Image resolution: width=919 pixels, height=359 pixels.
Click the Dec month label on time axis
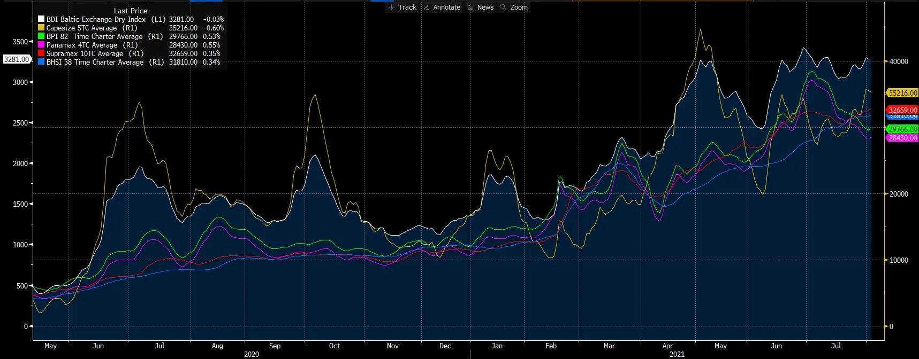pos(445,346)
